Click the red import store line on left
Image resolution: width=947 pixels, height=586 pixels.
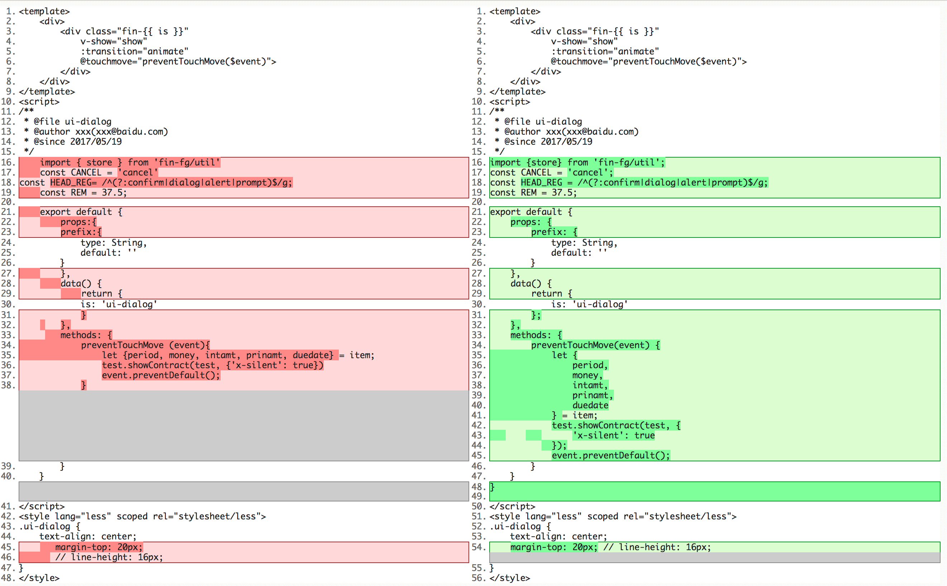click(130, 162)
